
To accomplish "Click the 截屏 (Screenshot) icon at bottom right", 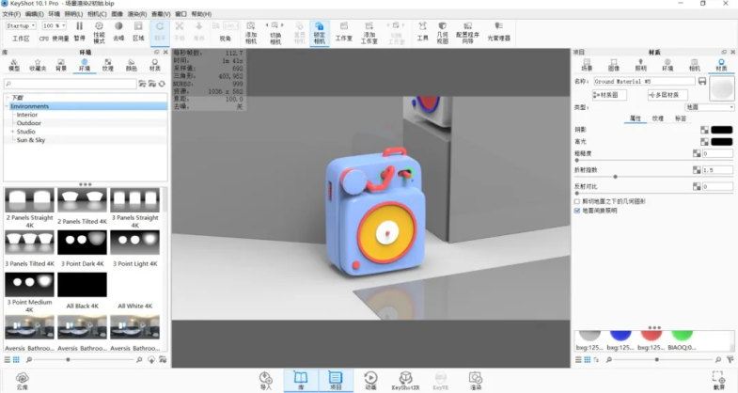I will point(719,378).
